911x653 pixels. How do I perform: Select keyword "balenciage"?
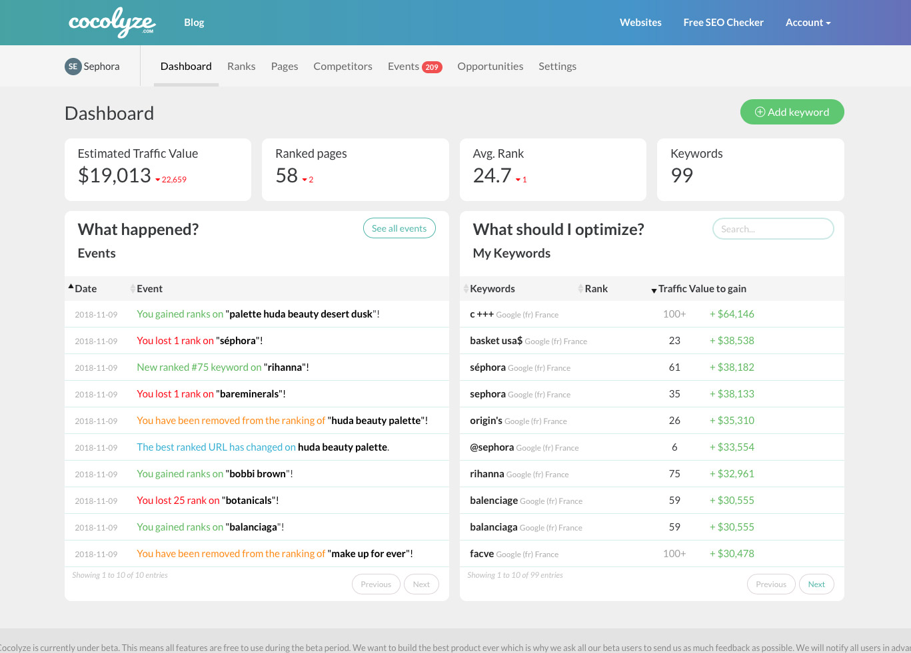coord(494,501)
